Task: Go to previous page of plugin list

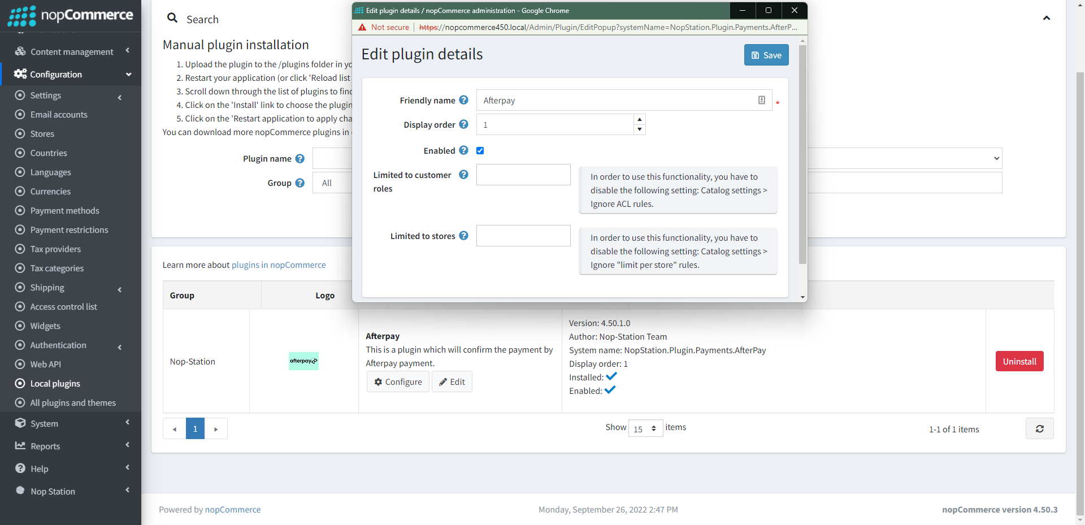Action: tap(175, 429)
